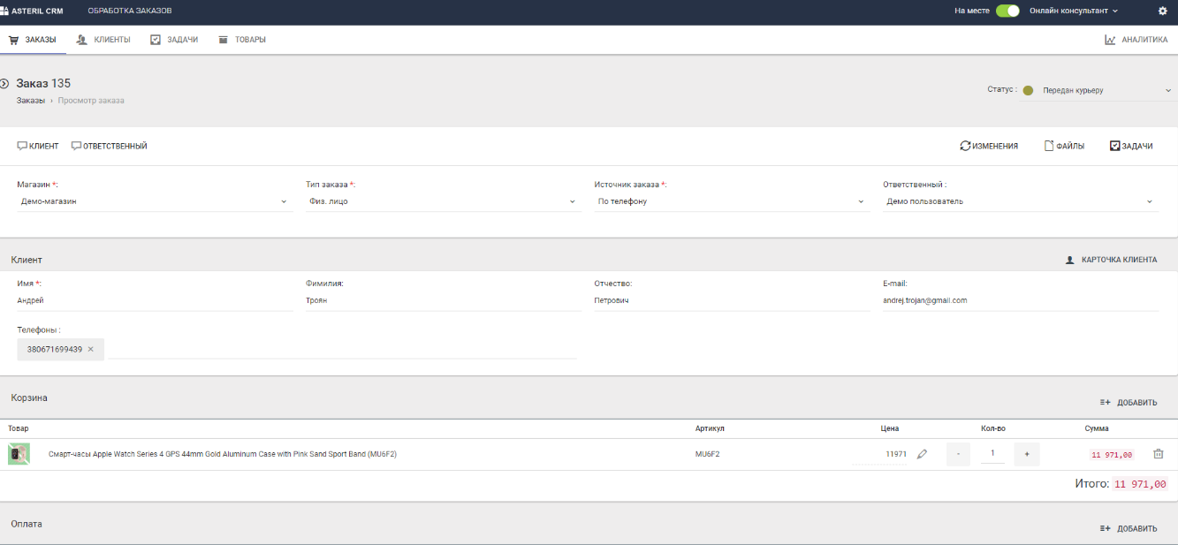Open the Магазин dropdown Демо-магазин
1178x545 pixels.
coord(155,201)
